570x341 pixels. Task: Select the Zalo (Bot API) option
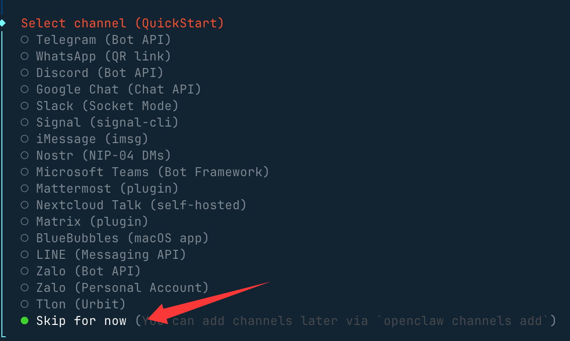25,271
